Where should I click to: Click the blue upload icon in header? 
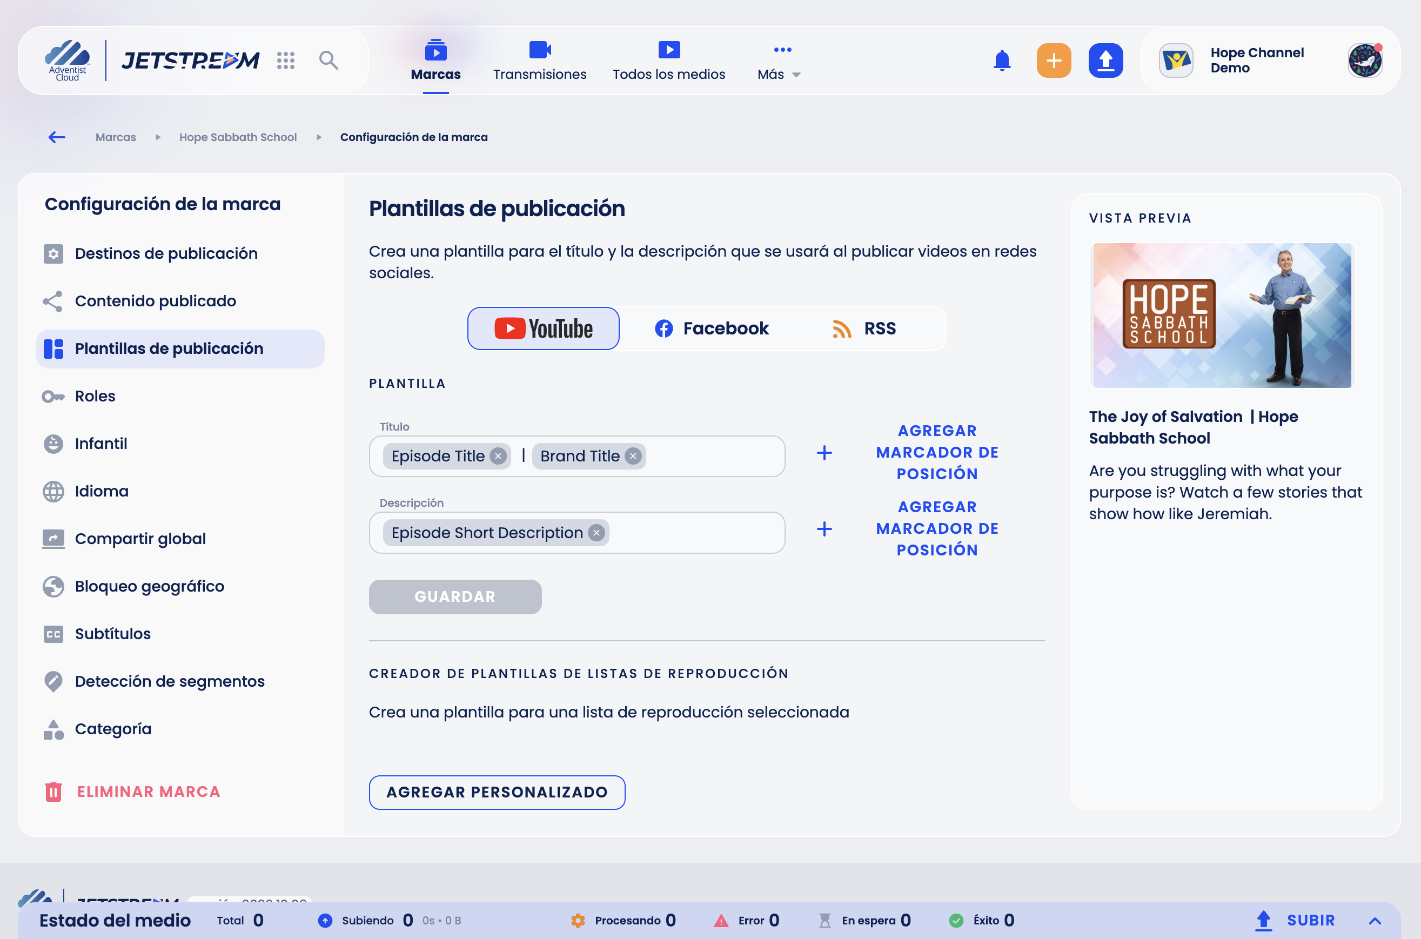click(1105, 61)
